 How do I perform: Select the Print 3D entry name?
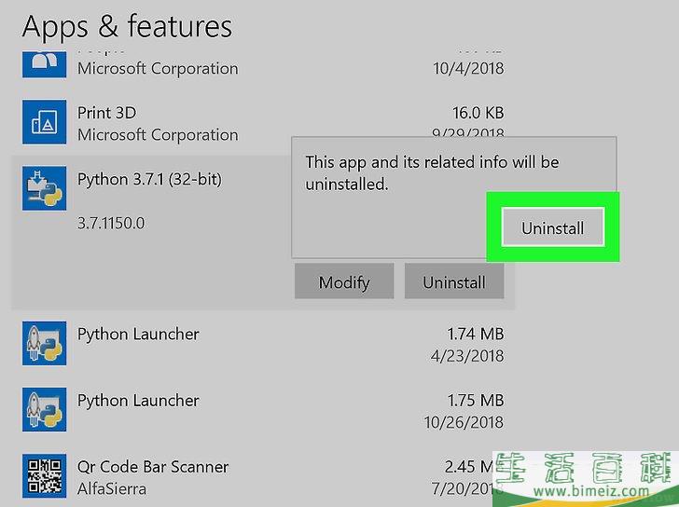pos(106,113)
